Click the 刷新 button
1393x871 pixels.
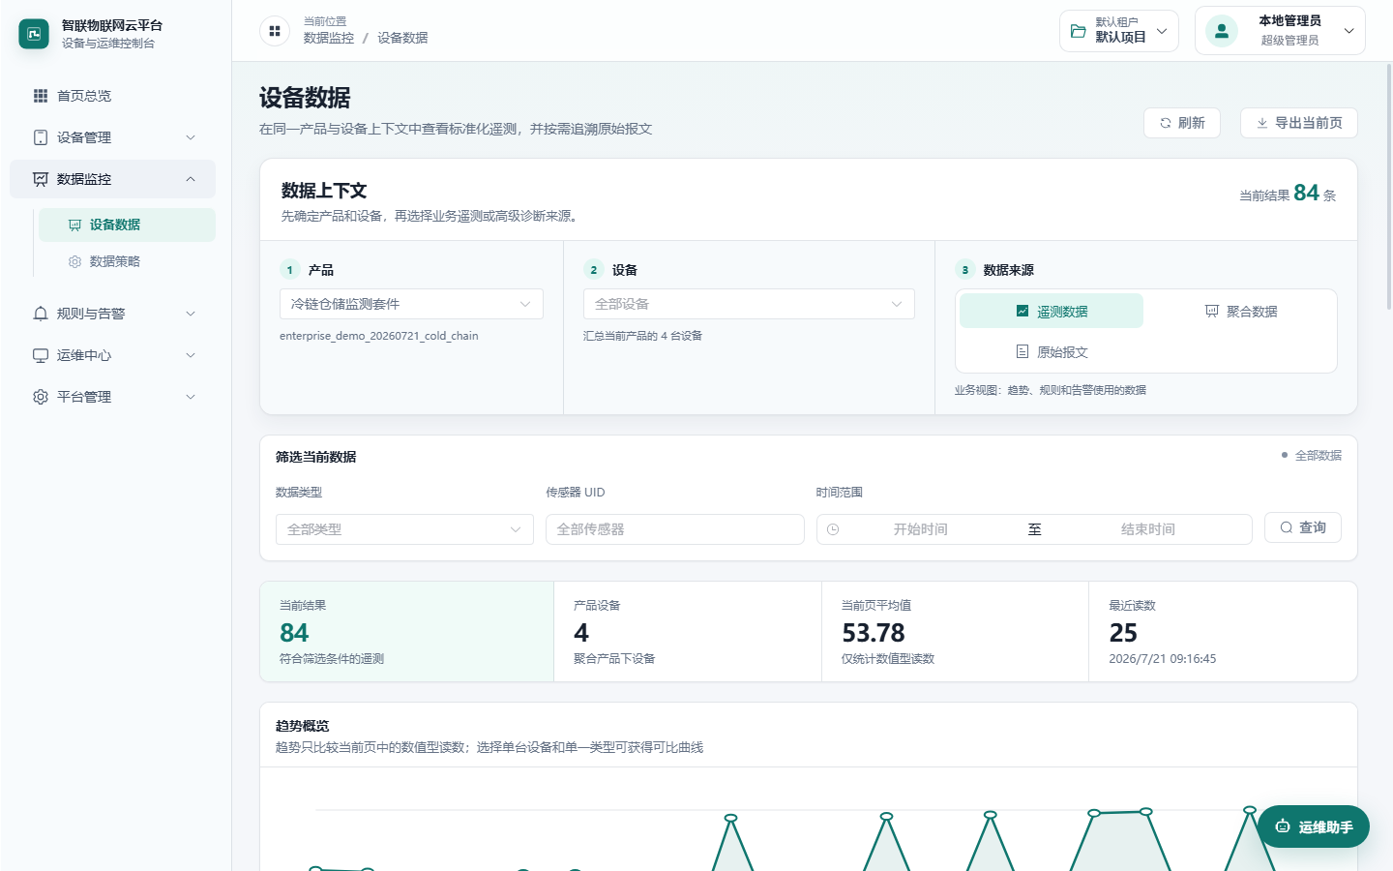point(1182,123)
